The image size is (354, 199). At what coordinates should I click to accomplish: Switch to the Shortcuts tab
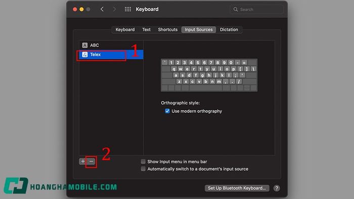click(x=168, y=30)
